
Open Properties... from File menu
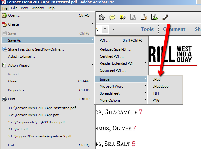(x=48, y=90)
